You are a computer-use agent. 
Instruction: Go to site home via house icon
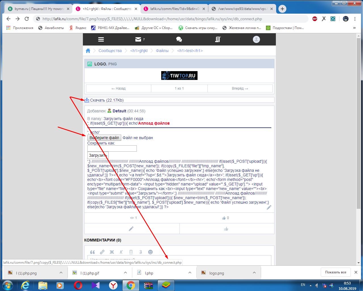(88, 51)
